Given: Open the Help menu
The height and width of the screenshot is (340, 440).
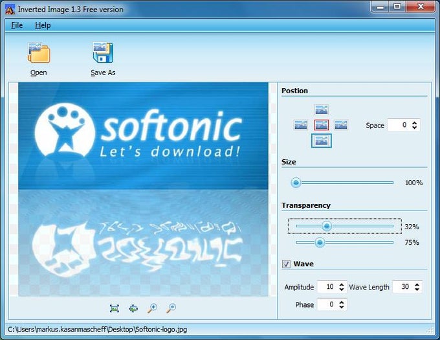Looking at the screenshot, I should [x=43, y=25].
